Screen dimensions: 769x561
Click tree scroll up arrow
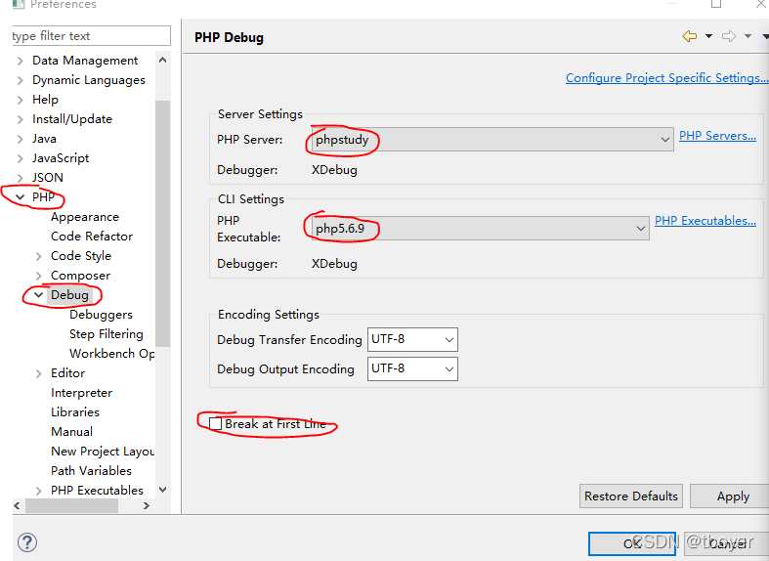[163, 60]
